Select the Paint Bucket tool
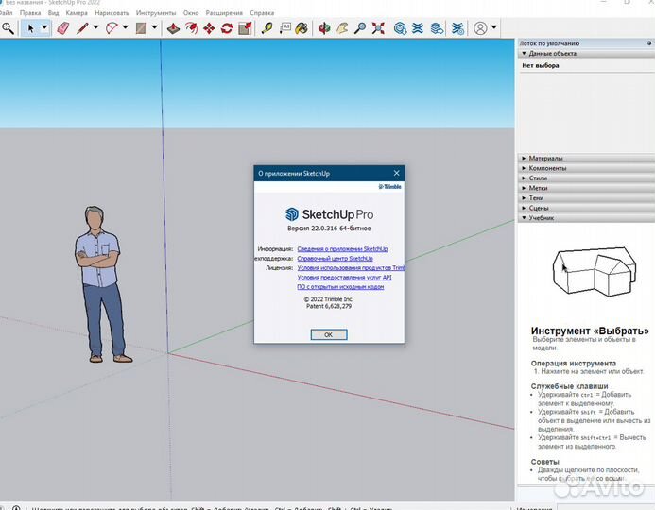The image size is (655, 510). (x=302, y=28)
